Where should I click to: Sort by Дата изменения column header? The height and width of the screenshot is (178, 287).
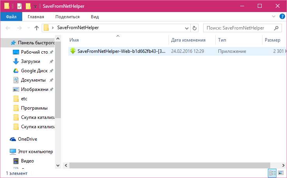[188, 40]
